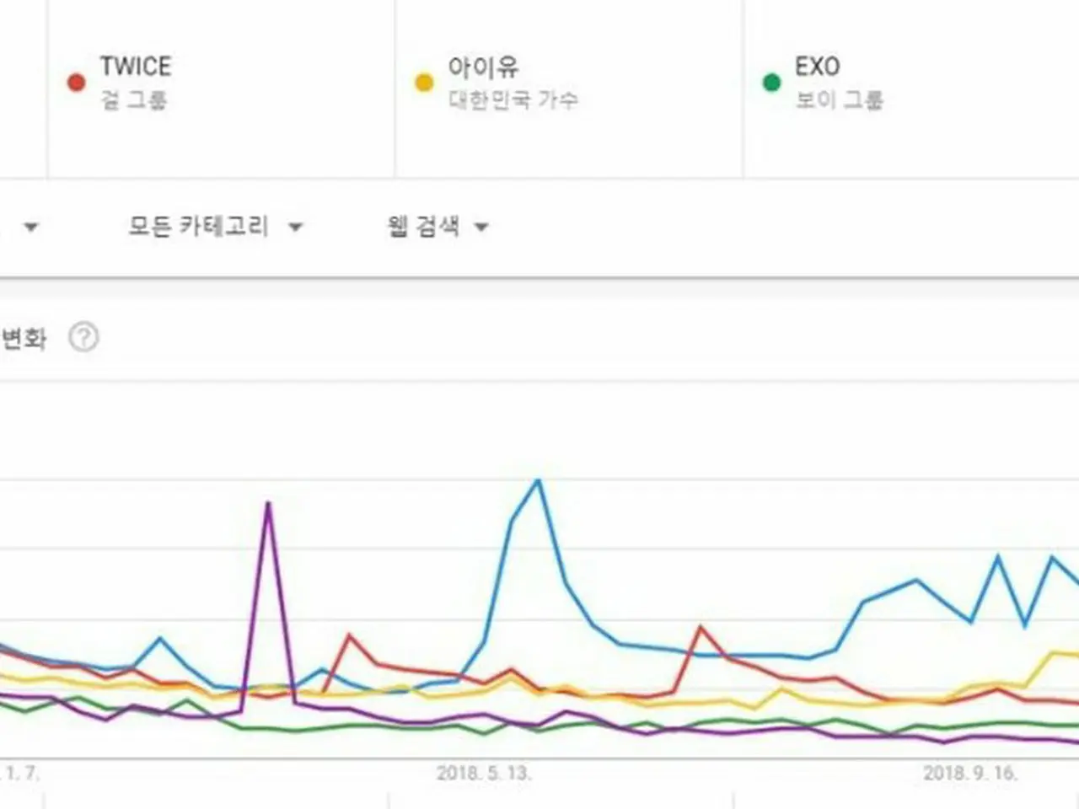
Task: Click the 모든 카테고리 label text
Action: click(x=198, y=226)
